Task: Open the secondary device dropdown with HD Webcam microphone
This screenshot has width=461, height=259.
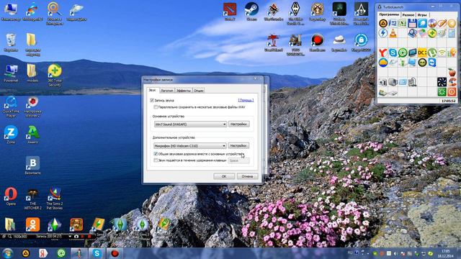Action: coord(190,145)
